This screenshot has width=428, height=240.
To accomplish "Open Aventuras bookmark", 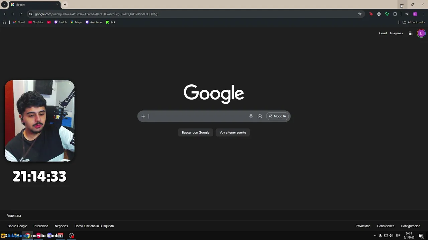I will click(x=94, y=22).
